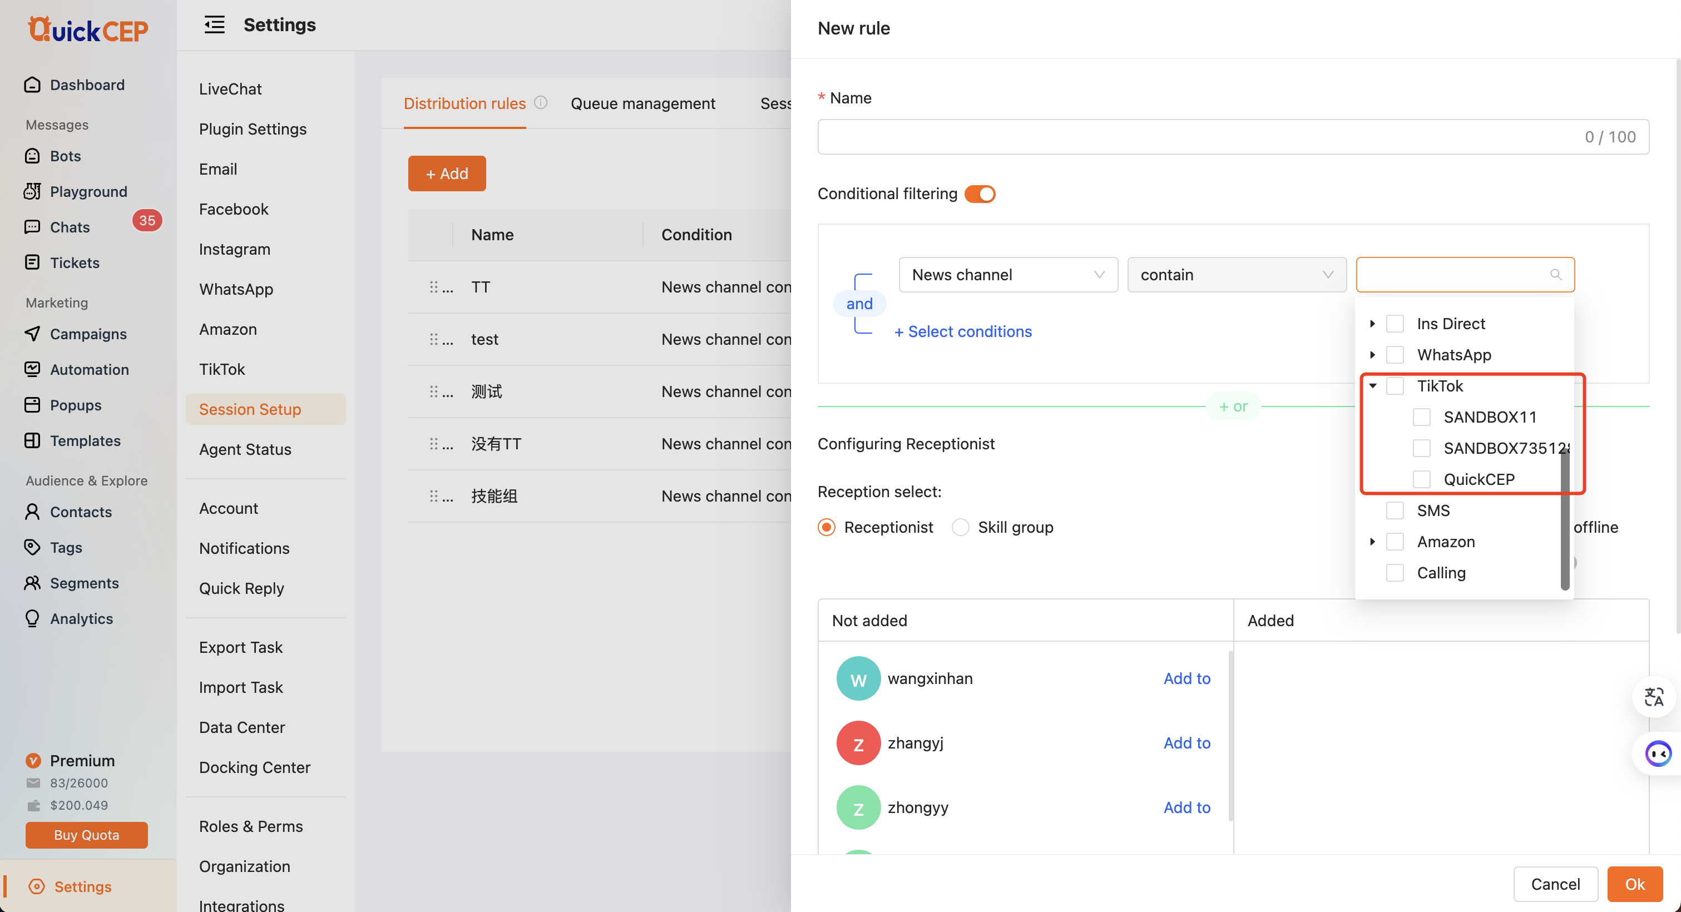Open the contain operator dropdown

(x=1237, y=275)
